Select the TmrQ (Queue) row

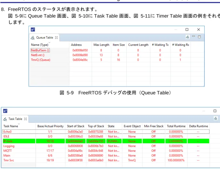(110, 60)
